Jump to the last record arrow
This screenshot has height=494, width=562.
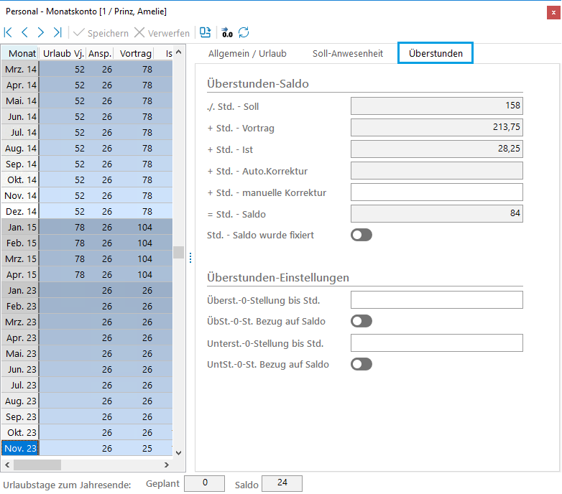coord(57,33)
